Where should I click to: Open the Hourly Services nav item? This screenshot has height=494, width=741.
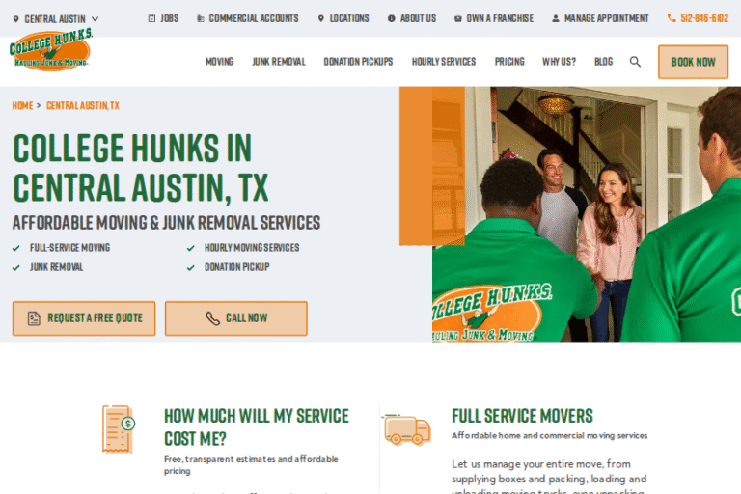[443, 62]
